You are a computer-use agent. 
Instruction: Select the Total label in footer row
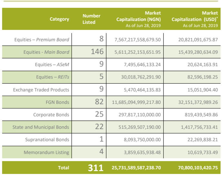(x=64, y=168)
